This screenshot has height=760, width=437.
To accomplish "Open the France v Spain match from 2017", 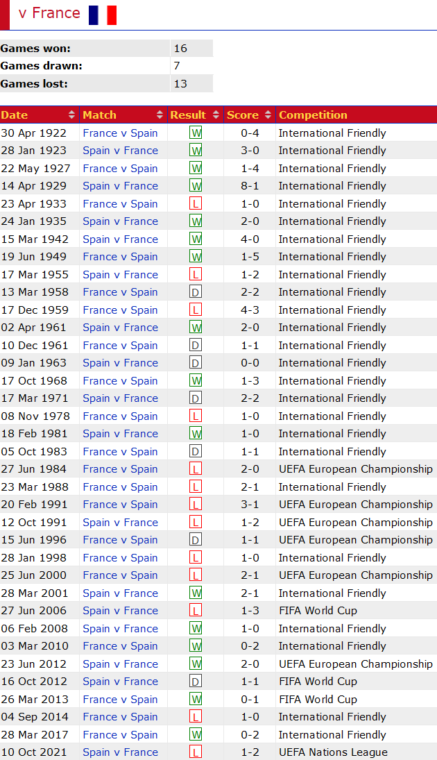I will pyautogui.click(x=120, y=735).
